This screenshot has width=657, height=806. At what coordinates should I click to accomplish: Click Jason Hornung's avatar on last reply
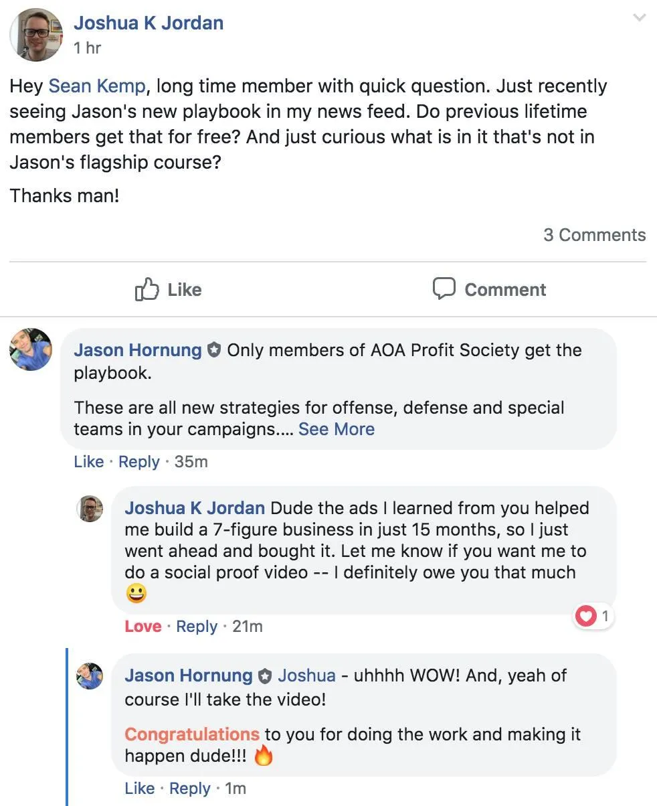click(90, 676)
